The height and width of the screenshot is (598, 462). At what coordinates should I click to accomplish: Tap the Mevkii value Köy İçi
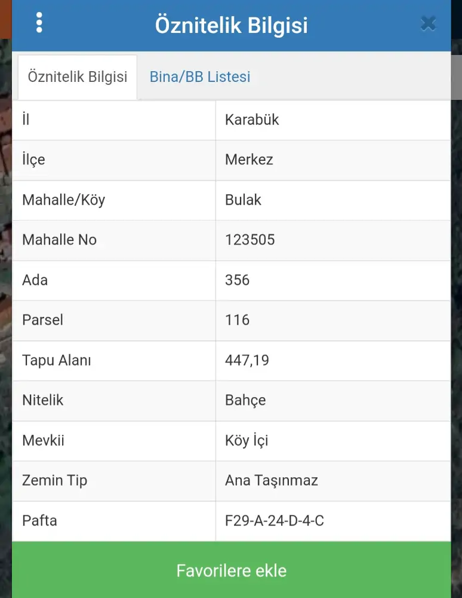pos(247,441)
